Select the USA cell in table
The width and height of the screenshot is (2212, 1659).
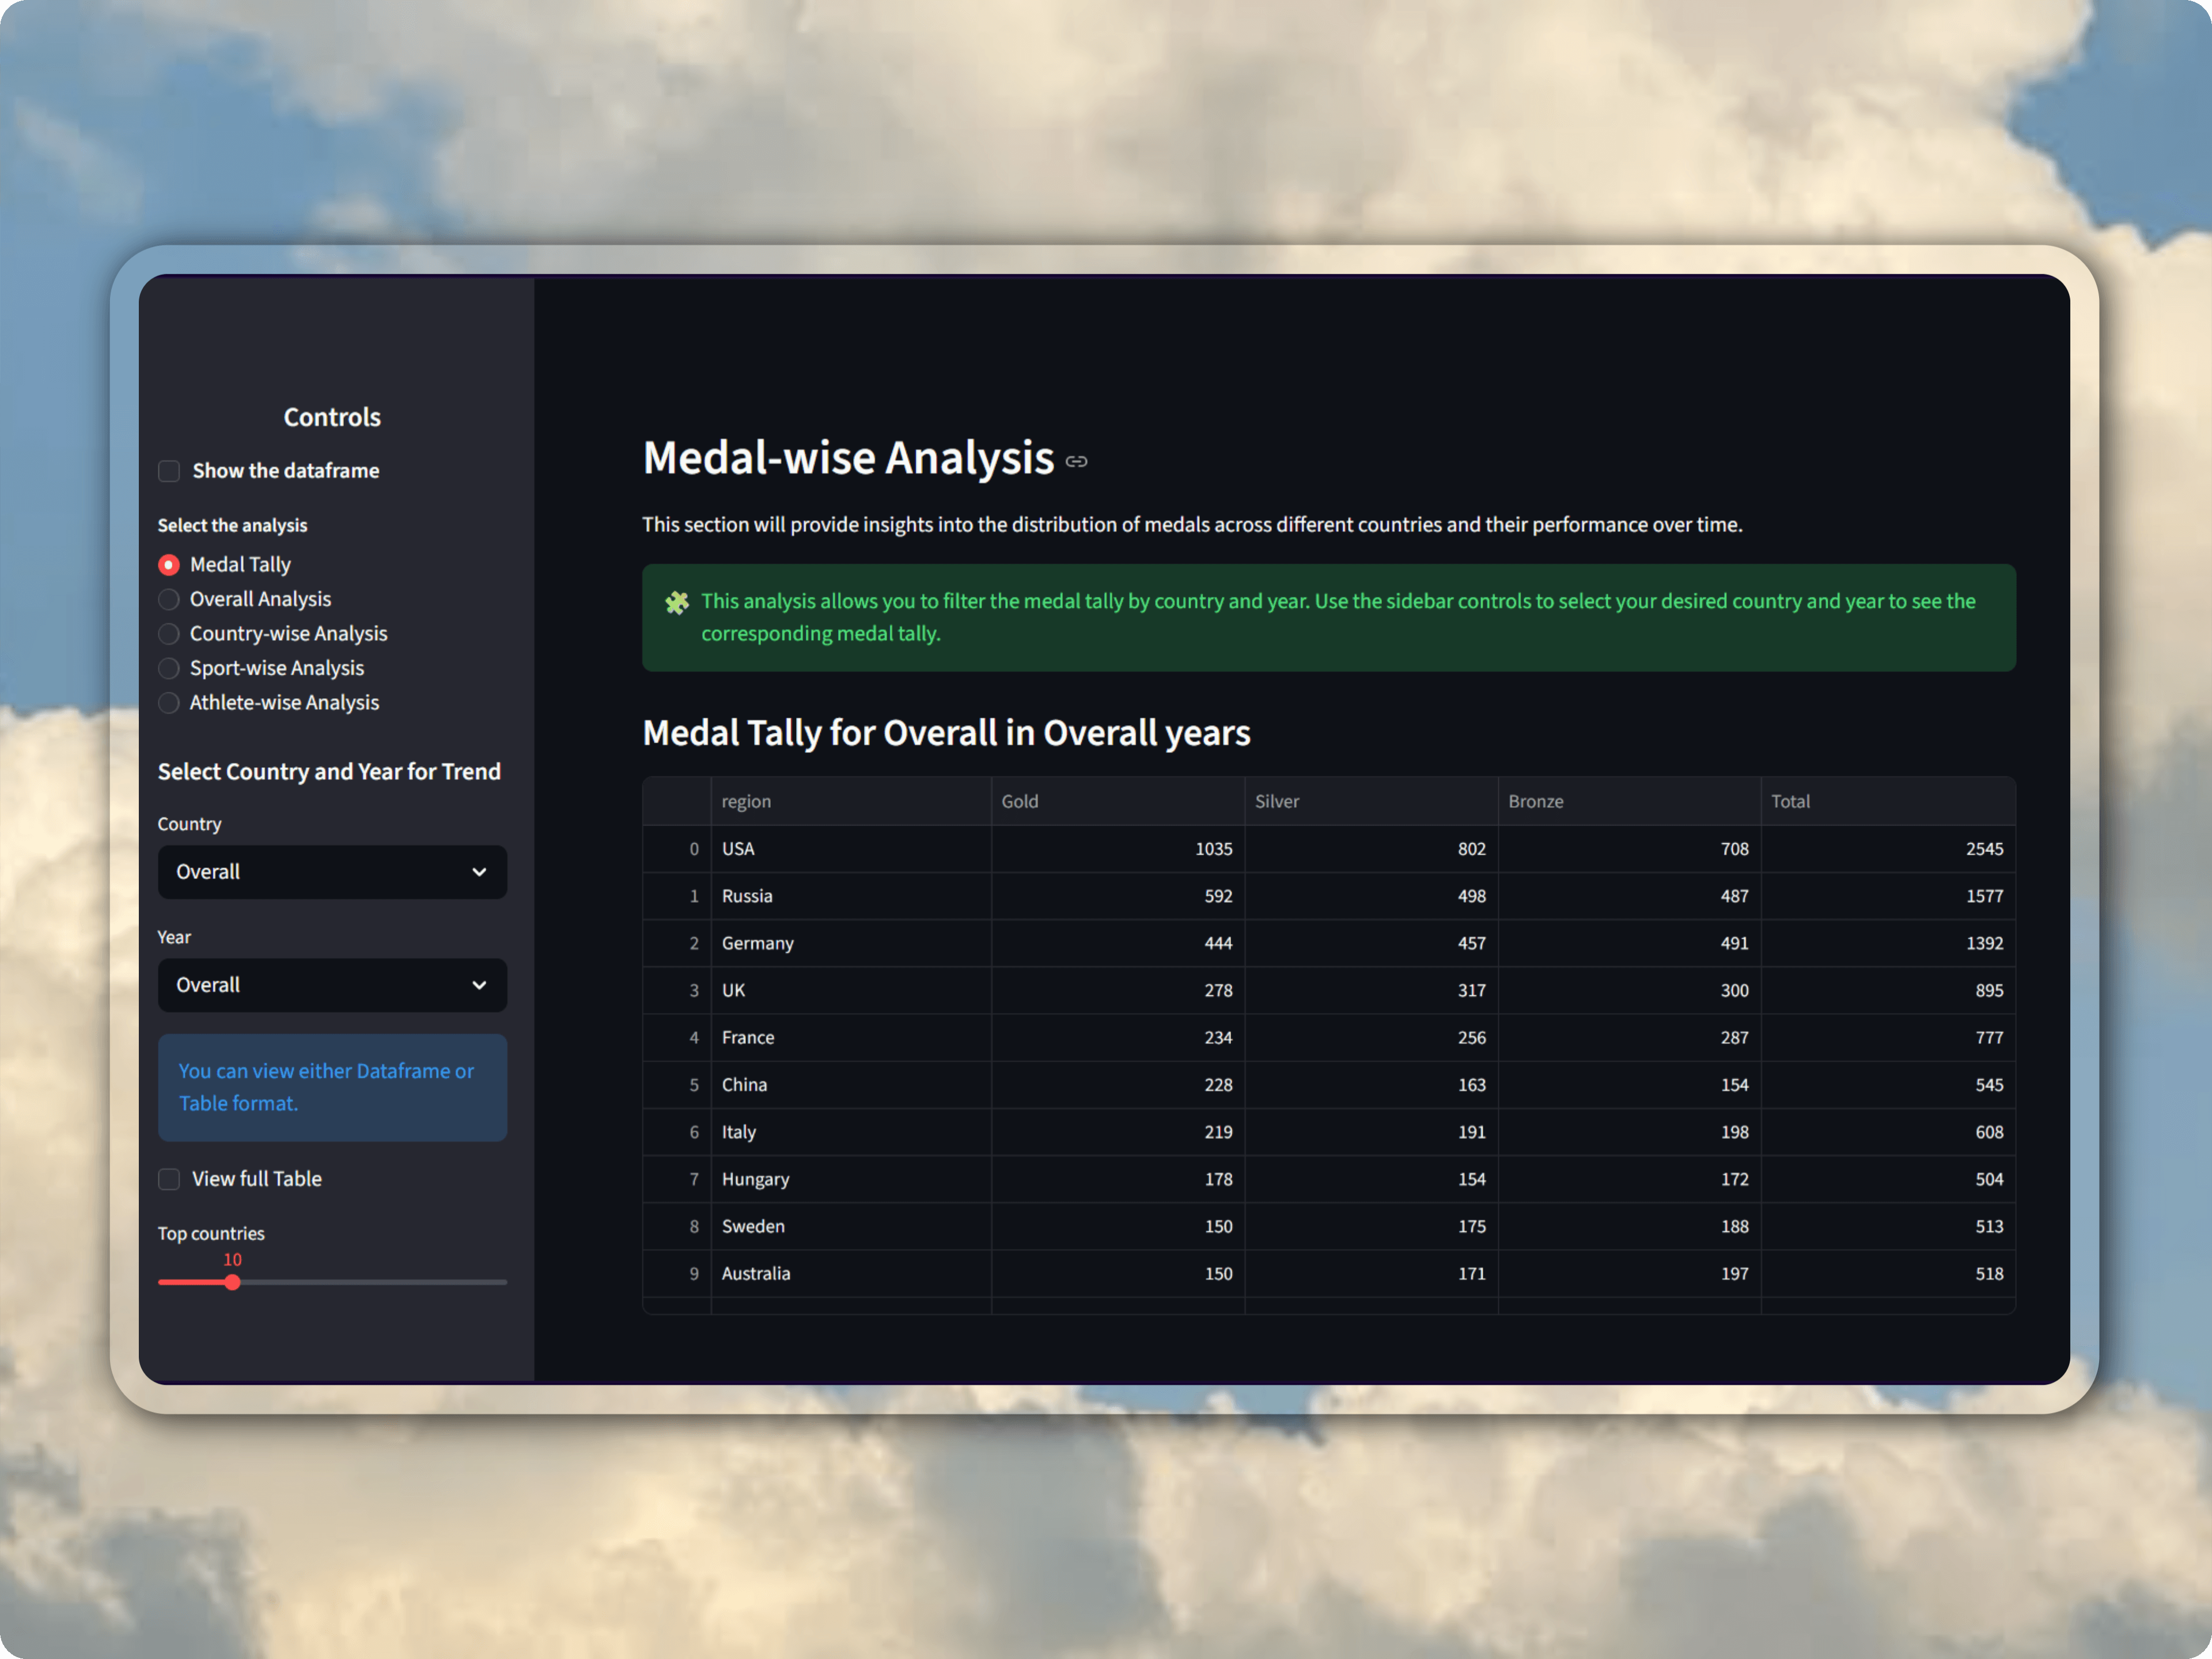click(850, 849)
